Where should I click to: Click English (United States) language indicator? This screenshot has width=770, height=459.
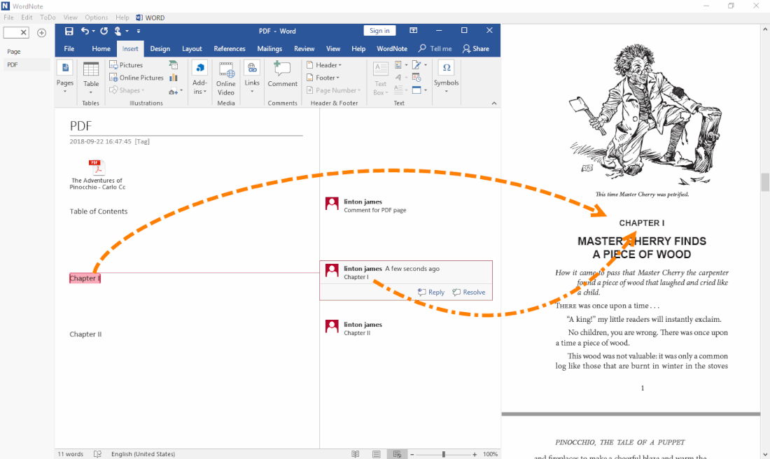point(143,454)
